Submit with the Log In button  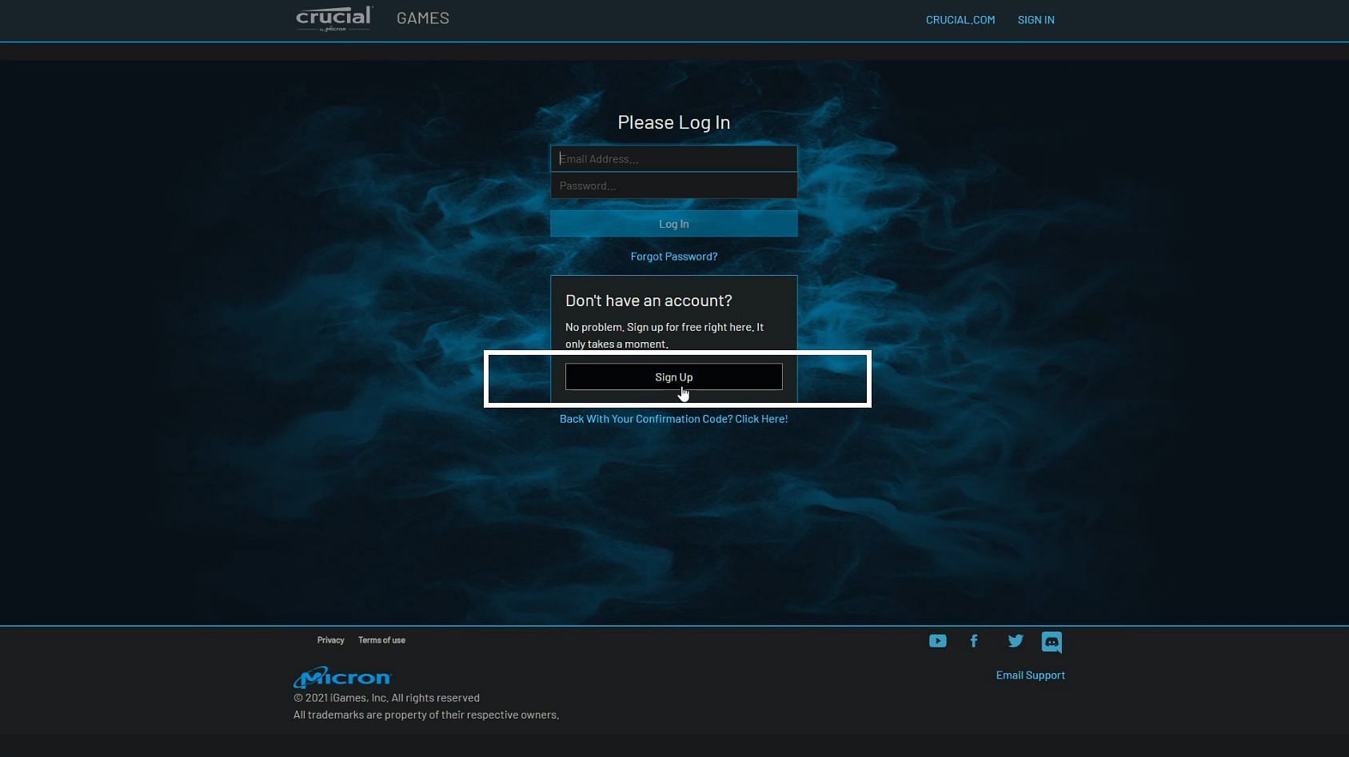pos(674,224)
